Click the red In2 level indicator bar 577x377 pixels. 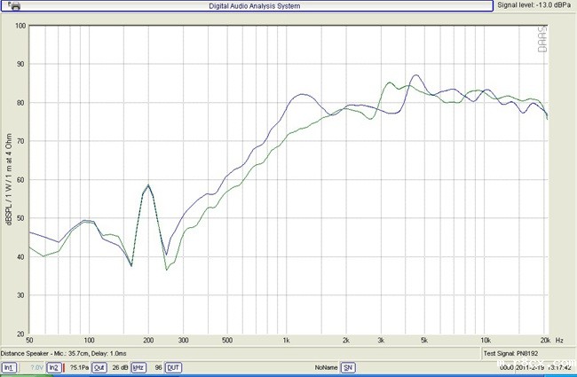click(x=65, y=367)
